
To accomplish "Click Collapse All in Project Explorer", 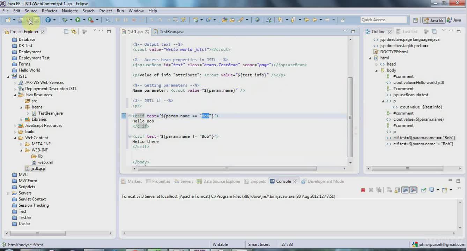I will [66, 31].
